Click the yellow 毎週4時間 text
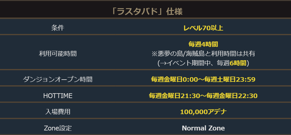This screenshot has height=135, width=291. tap(203, 44)
